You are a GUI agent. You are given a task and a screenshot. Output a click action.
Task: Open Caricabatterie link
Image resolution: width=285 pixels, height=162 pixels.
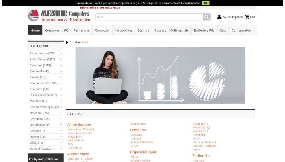coord(76,140)
